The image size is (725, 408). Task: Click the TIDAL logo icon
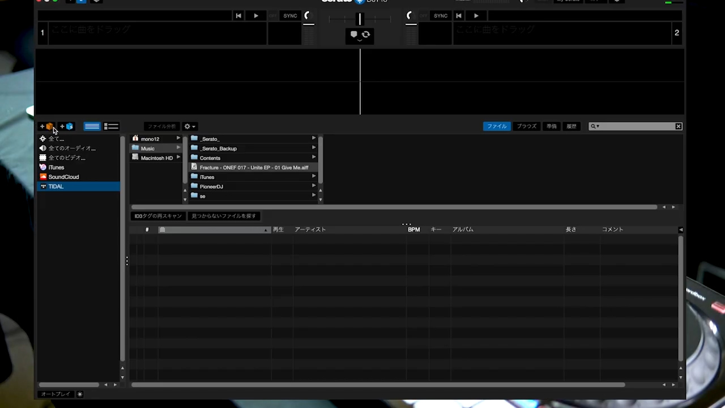point(43,186)
